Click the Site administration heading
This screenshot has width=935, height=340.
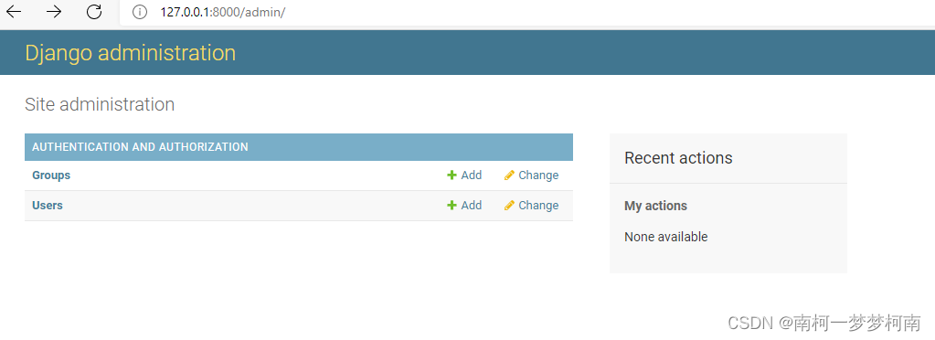coord(100,104)
